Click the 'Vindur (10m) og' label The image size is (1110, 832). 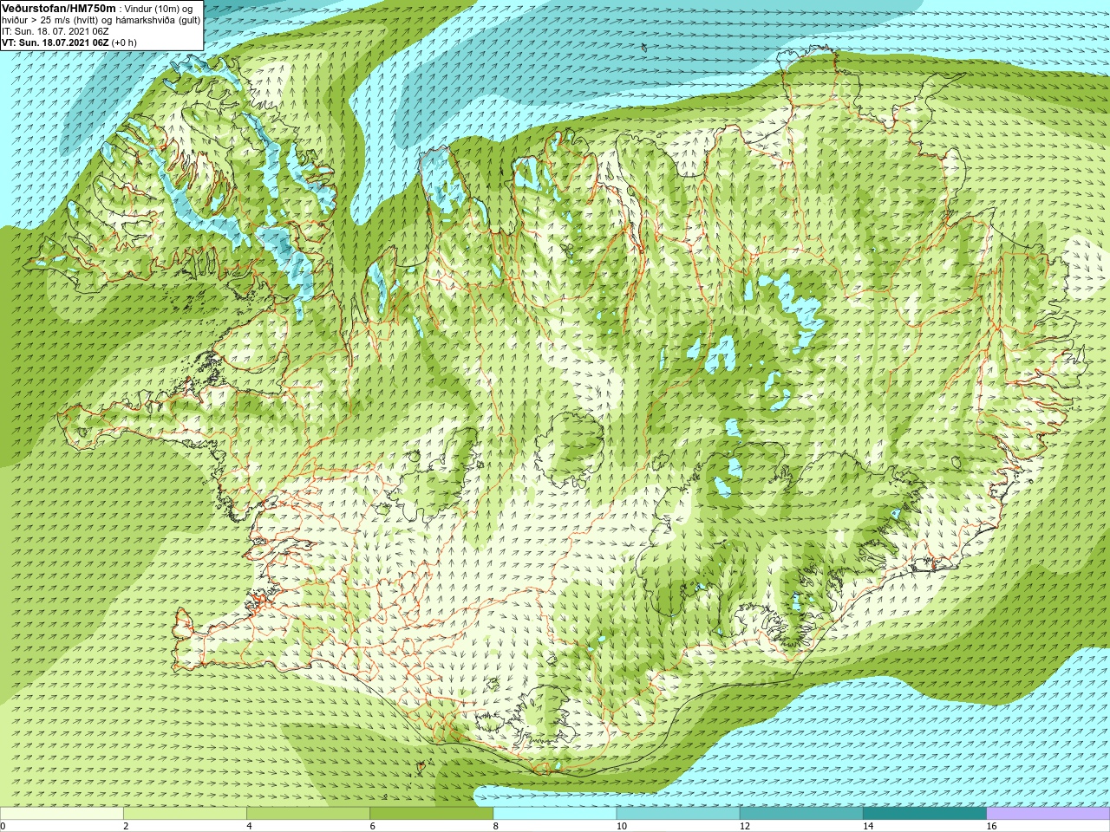159,9
